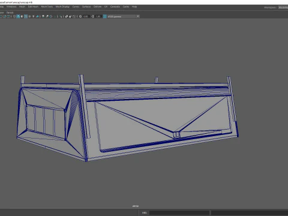Open the Mesh menu

22,7
